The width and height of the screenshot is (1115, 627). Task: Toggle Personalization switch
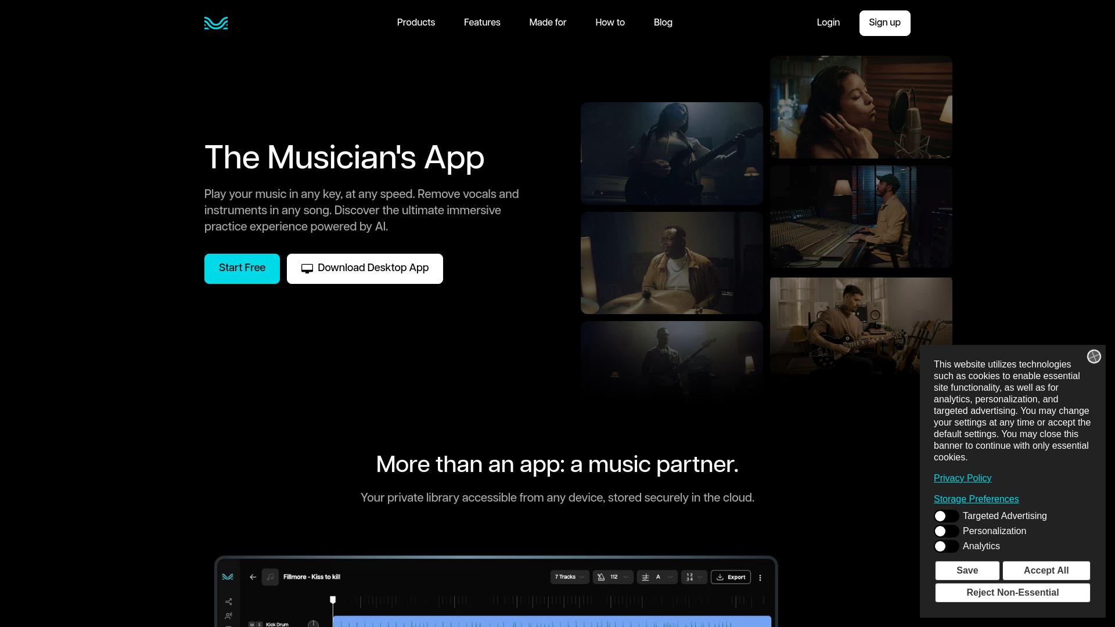click(946, 531)
